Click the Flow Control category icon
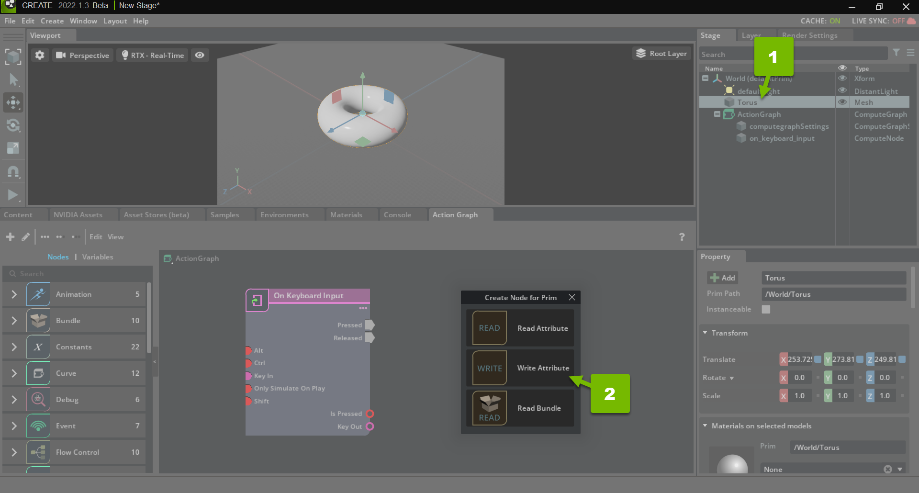 tap(38, 452)
